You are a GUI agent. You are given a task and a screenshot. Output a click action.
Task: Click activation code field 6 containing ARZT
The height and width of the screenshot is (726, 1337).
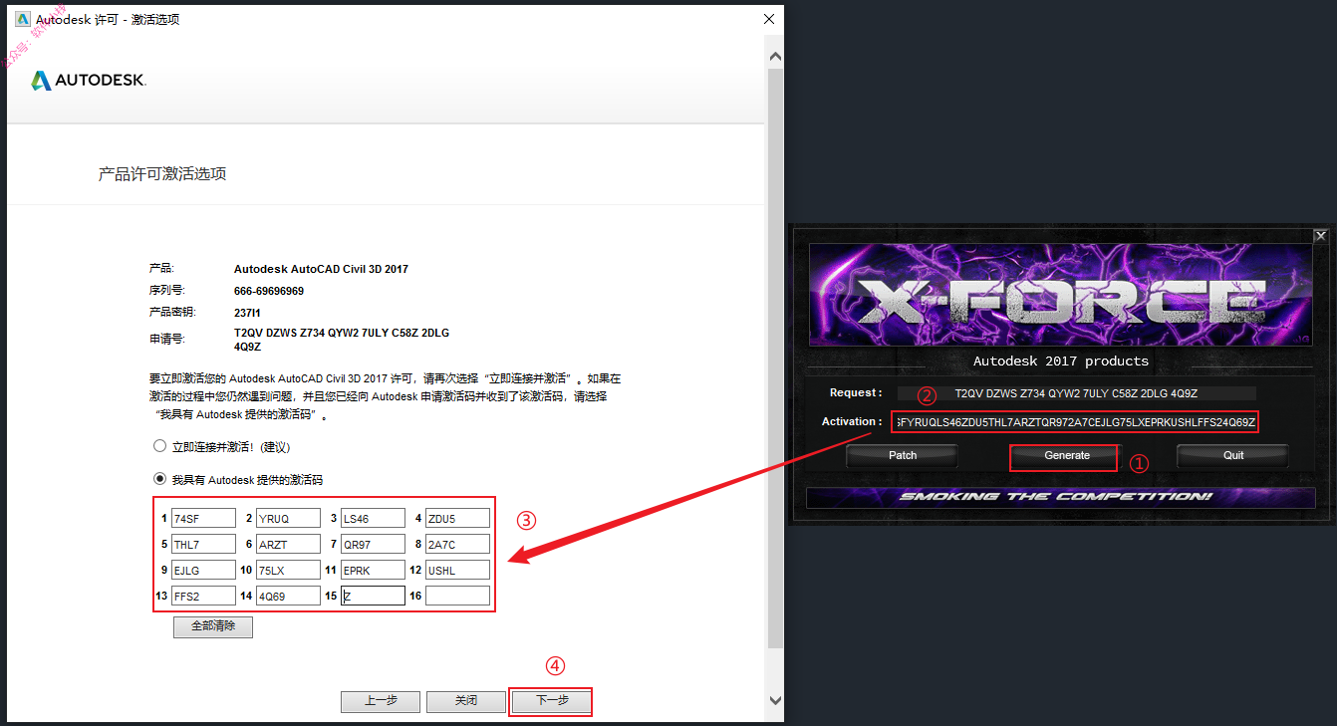coord(288,544)
